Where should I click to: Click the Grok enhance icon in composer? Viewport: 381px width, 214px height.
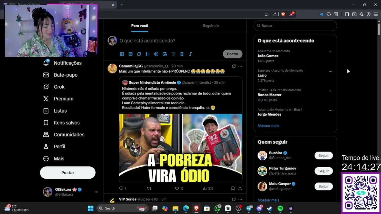click(x=139, y=54)
